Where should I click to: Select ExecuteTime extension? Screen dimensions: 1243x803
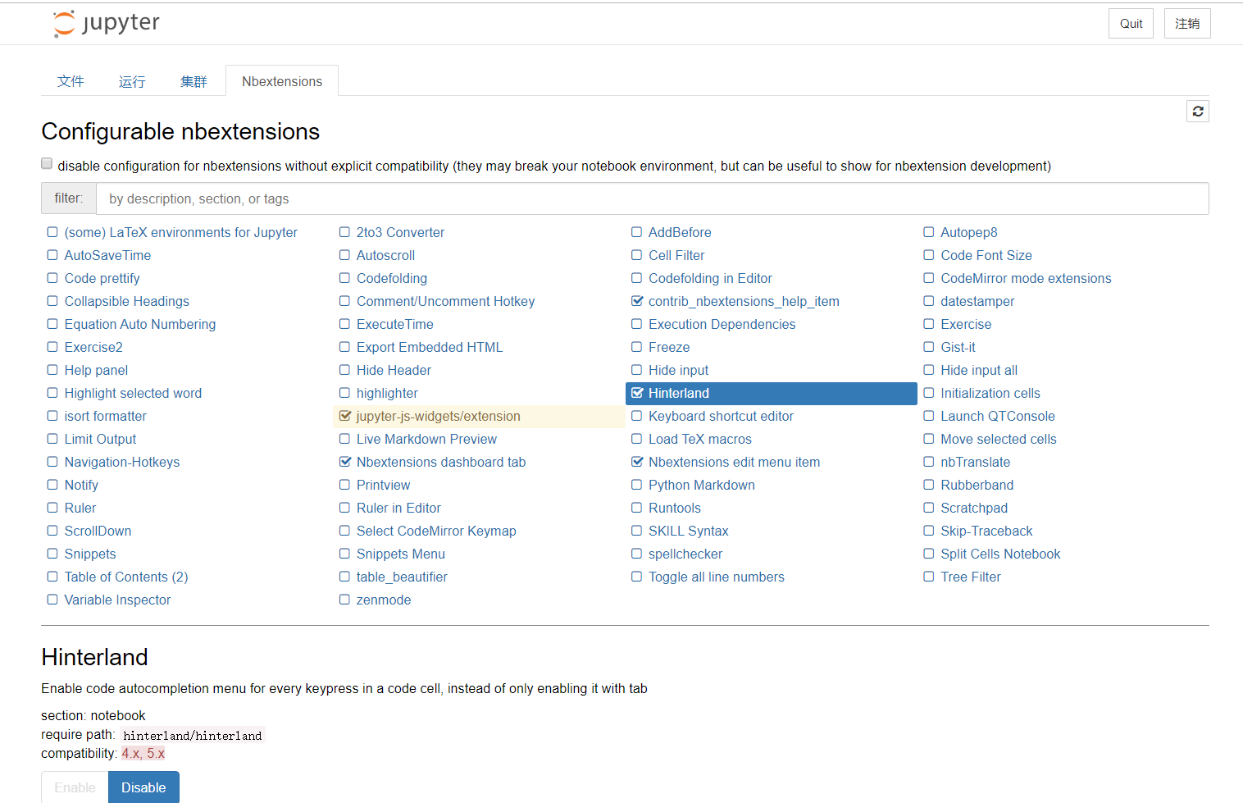tap(394, 325)
